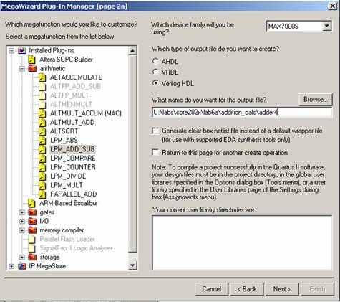
Task: Expand the IP MegaStore node
Action: point(11,266)
